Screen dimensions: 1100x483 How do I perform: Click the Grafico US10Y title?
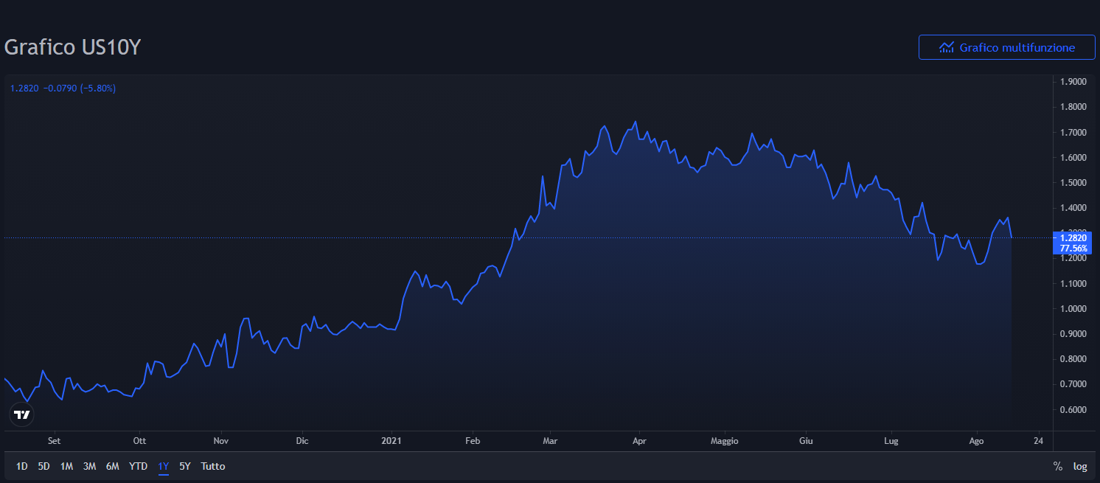72,47
